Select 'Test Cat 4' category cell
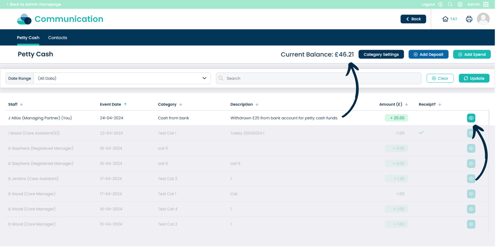496x247 pixels. pyautogui.click(x=168, y=209)
